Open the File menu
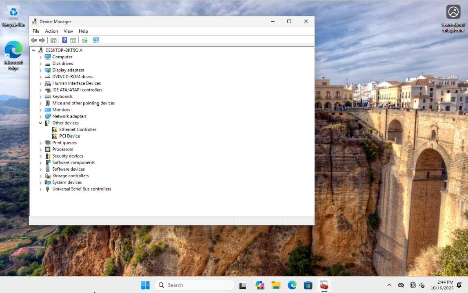468x293 pixels. pos(36,31)
